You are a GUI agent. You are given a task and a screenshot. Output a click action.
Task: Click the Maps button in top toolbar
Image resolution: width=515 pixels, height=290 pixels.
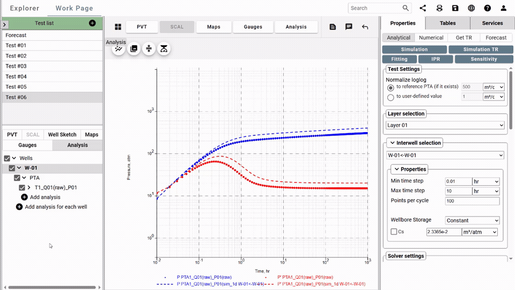(x=214, y=27)
